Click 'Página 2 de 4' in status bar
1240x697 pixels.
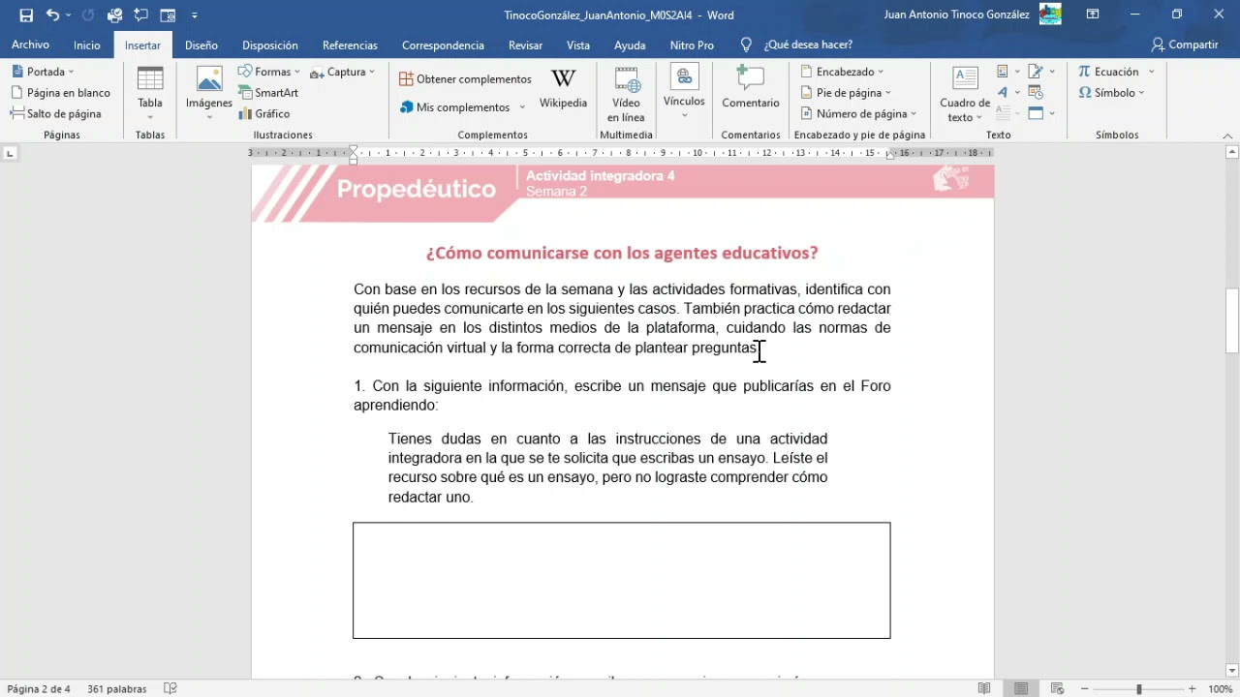[39, 689]
